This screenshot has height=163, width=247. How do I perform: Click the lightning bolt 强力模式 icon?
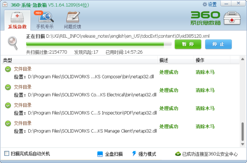coord(134,153)
